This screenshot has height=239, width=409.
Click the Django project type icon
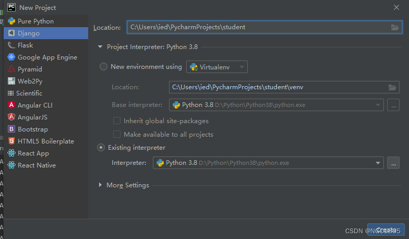tap(11, 33)
